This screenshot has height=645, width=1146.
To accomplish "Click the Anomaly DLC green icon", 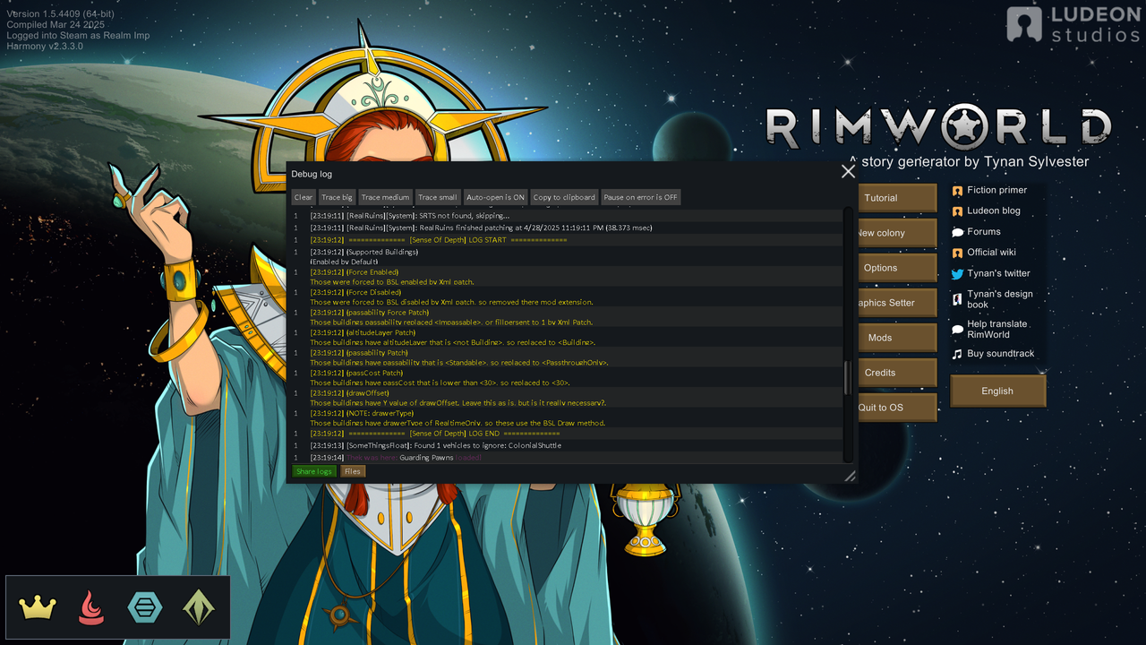I will [x=199, y=607].
